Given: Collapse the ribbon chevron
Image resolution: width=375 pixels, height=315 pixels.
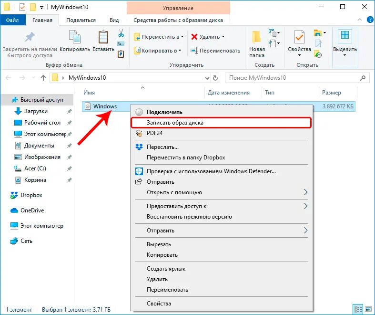Looking at the screenshot, I should [x=359, y=20].
